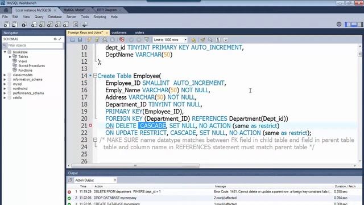Toggle word wrapping in editor
The image size is (364, 205).
[225, 40]
